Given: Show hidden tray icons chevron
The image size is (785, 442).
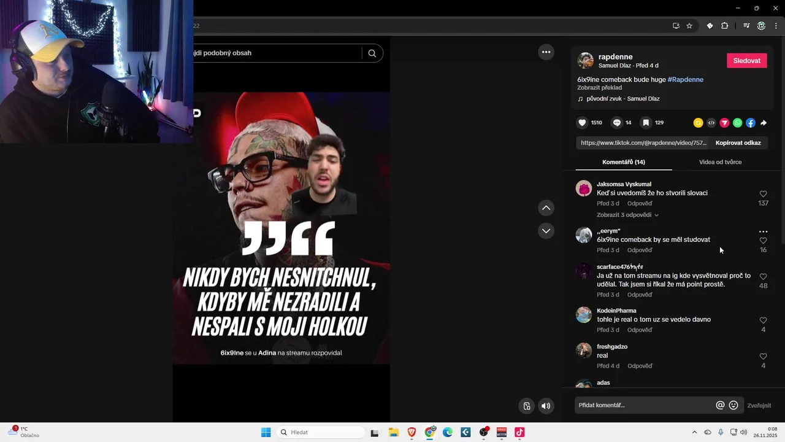Looking at the screenshot, I should point(694,432).
